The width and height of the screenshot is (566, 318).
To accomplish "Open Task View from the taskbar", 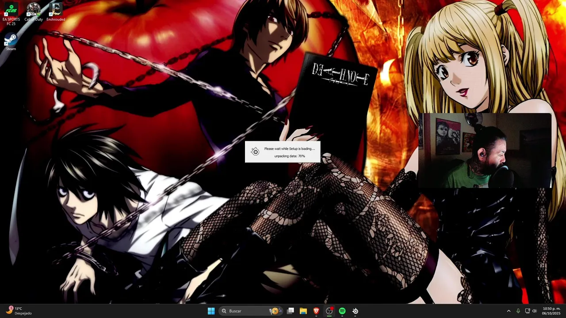I will click(x=291, y=311).
